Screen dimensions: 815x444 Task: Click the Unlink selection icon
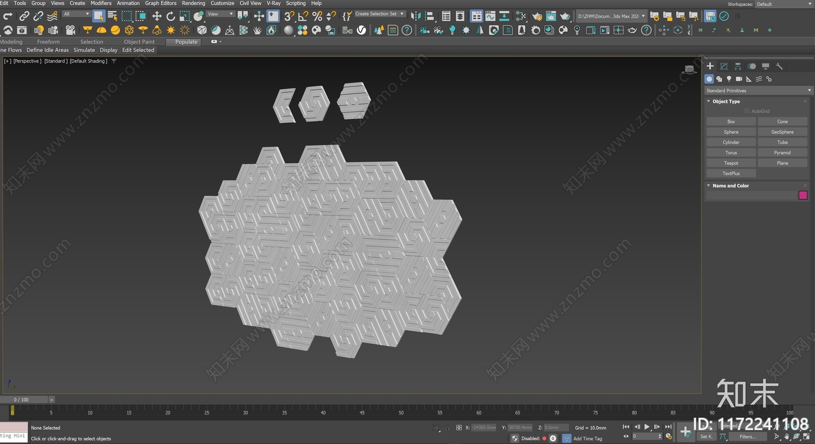click(38, 16)
